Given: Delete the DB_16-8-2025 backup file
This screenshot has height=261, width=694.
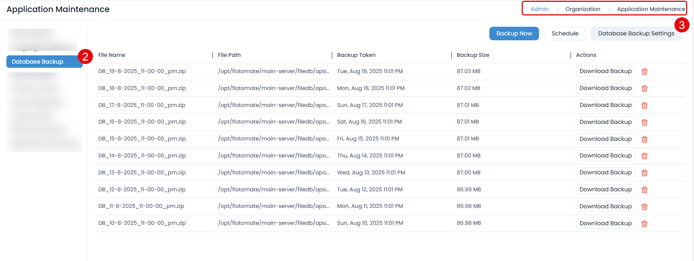Looking at the screenshot, I should [x=644, y=122].
